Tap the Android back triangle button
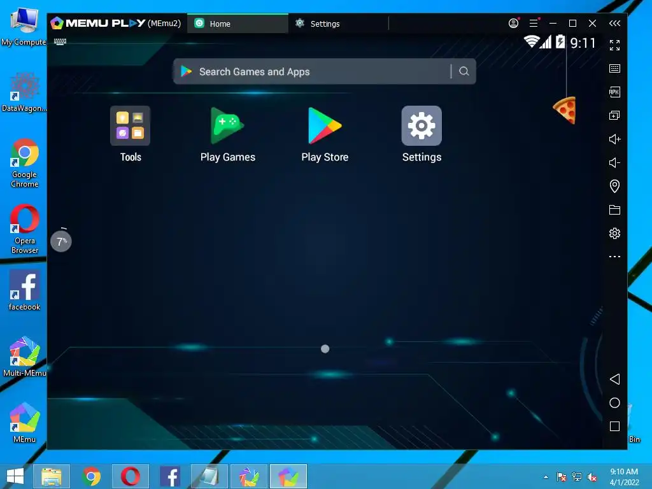 [614, 379]
